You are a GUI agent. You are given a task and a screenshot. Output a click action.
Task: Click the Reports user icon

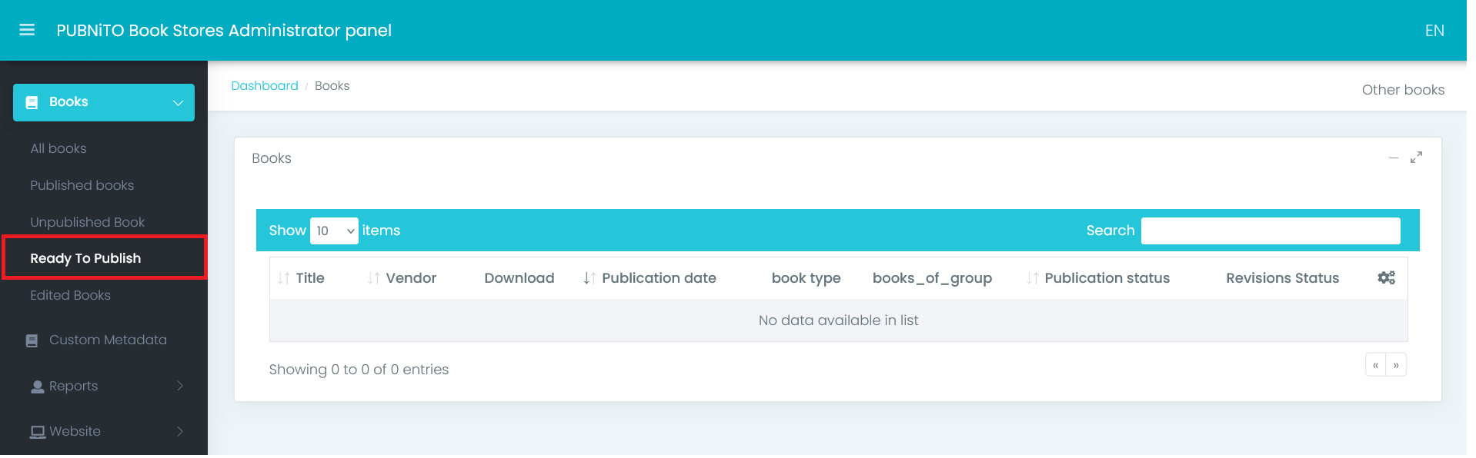click(x=37, y=387)
